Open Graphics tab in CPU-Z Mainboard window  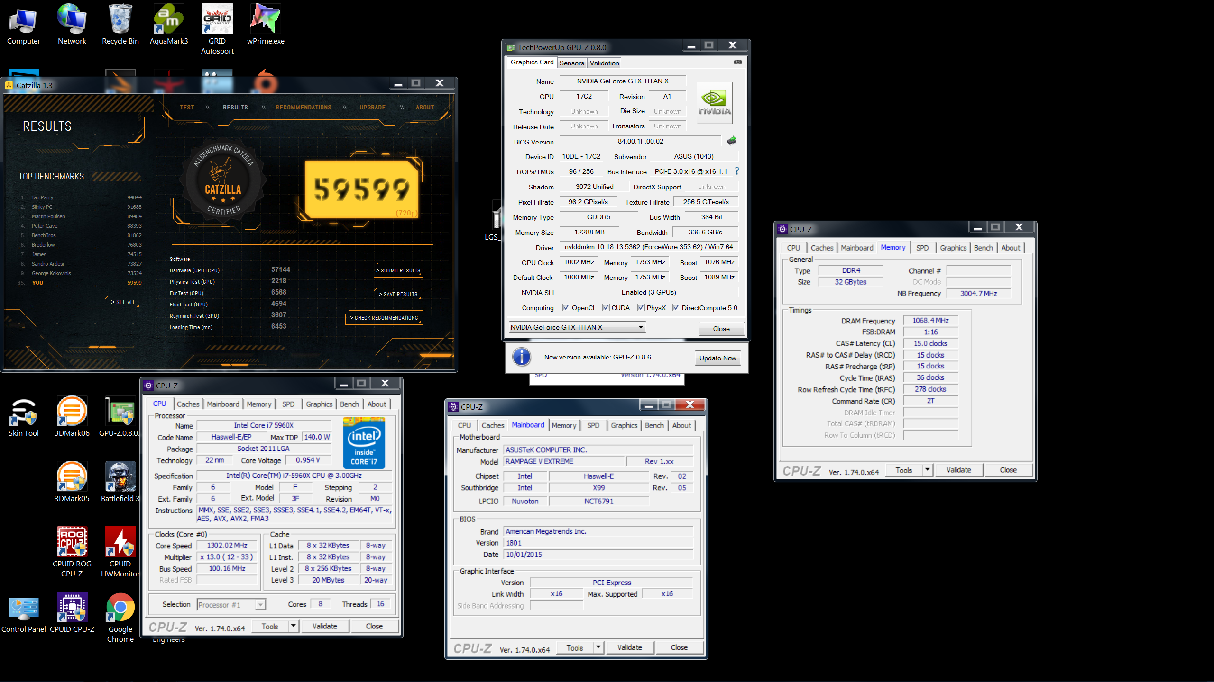point(624,425)
